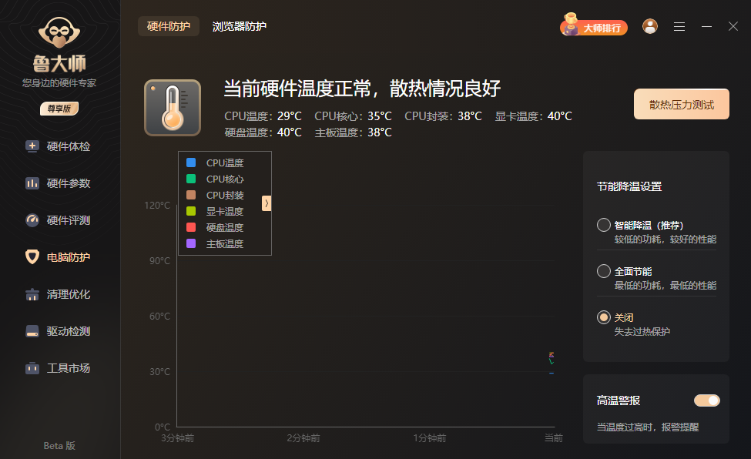The width and height of the screenshot is (751, 459).
Task: Click the CPU温度 legend label
Action: pyautogui.click(x=225, y=163)
